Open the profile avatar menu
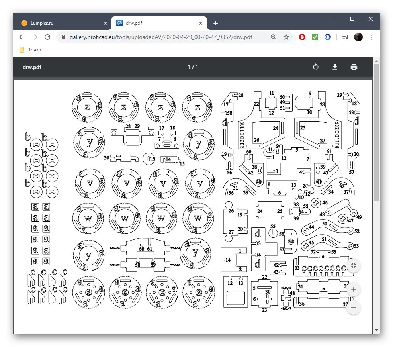 358,37
